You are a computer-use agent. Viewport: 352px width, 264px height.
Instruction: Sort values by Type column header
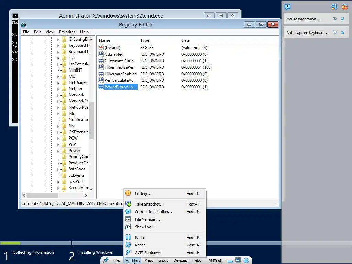(x=159, y=40)
